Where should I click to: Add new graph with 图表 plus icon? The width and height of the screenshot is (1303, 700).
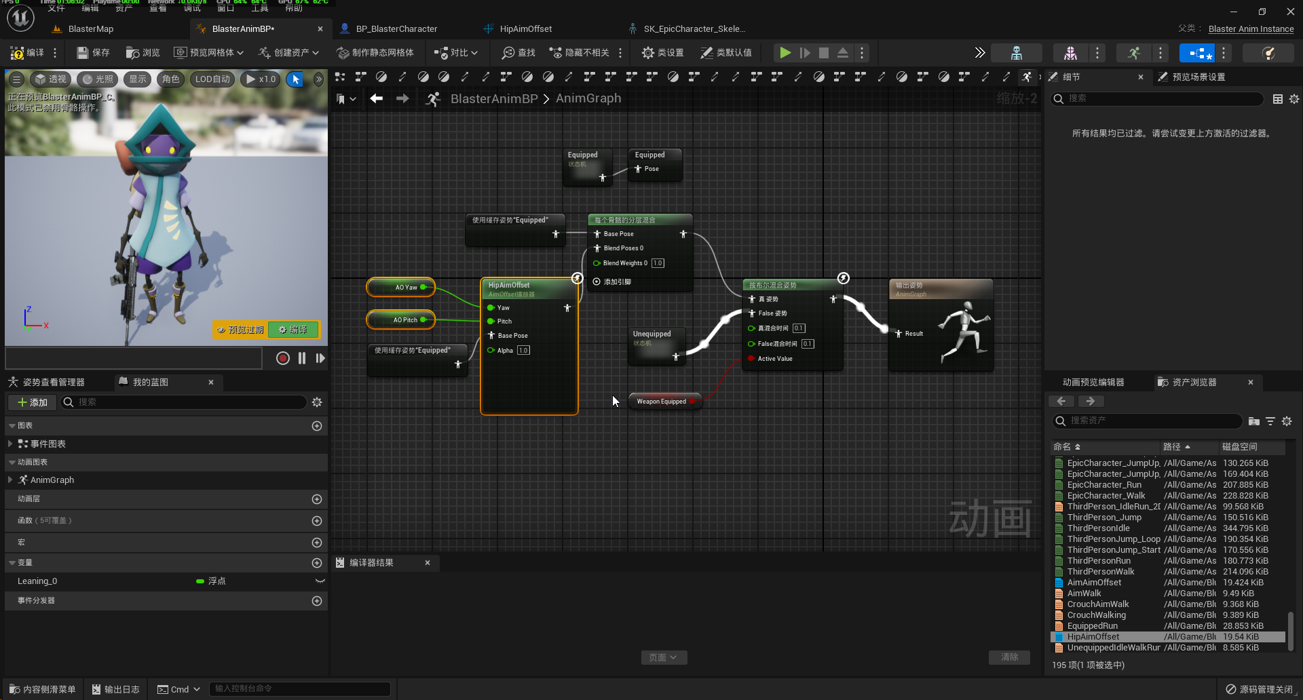(316, 426)
